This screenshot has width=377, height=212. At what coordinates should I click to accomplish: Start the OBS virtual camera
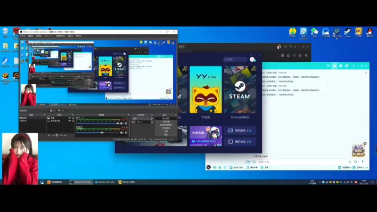pyautogui.click(x=166, y=125)
